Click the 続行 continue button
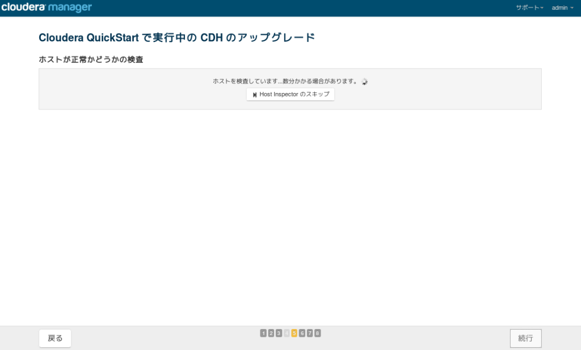Image resolution: width=581 pixels, height=350 pixels. [x=525, y=338]
